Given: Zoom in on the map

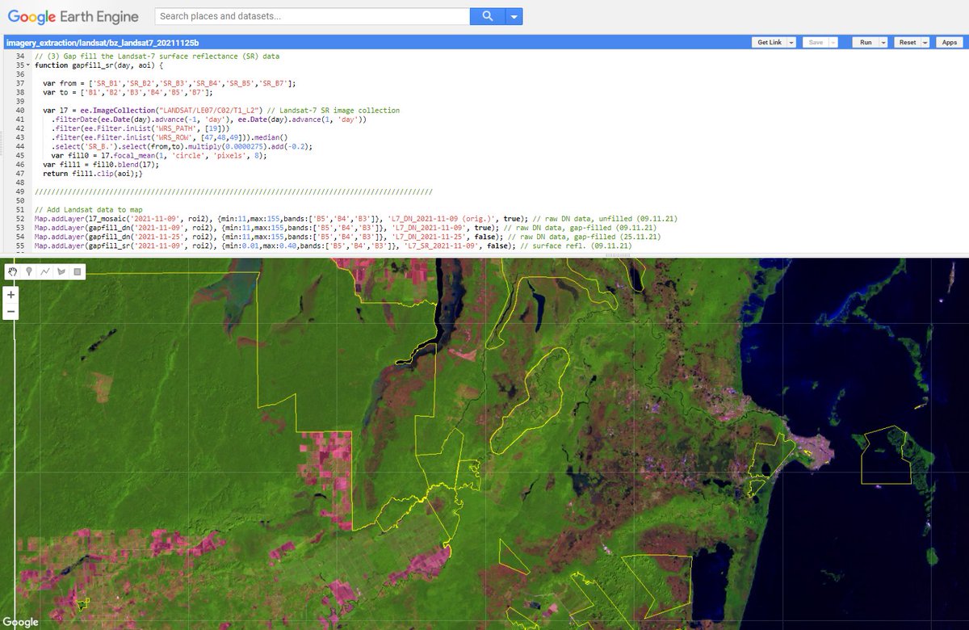Looking at the screenshot, I should tap(10, 296).
